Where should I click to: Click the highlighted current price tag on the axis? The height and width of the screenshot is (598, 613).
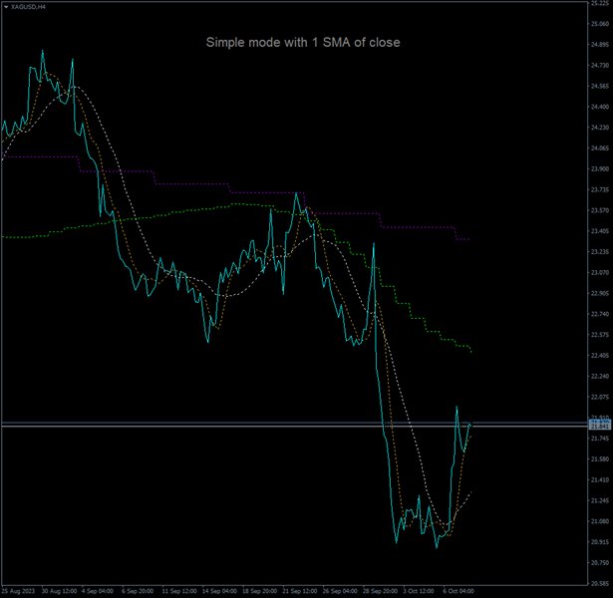(x=599, y=426)
